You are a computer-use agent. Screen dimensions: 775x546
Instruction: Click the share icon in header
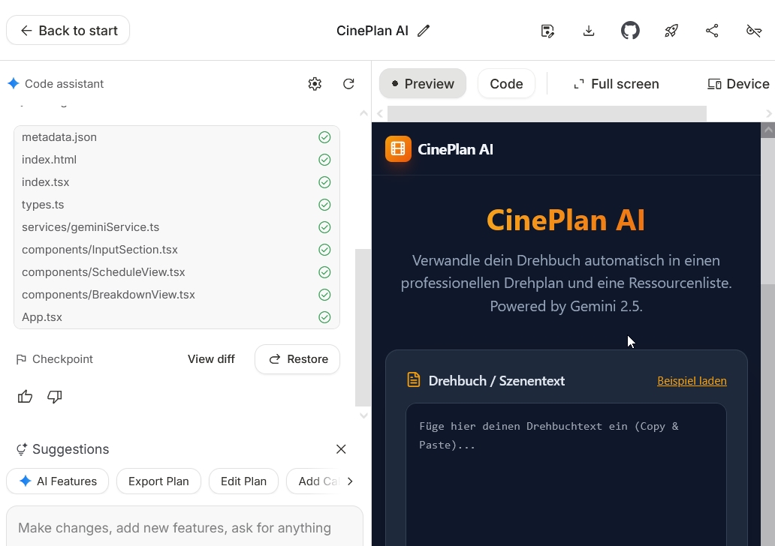point(712,31)
